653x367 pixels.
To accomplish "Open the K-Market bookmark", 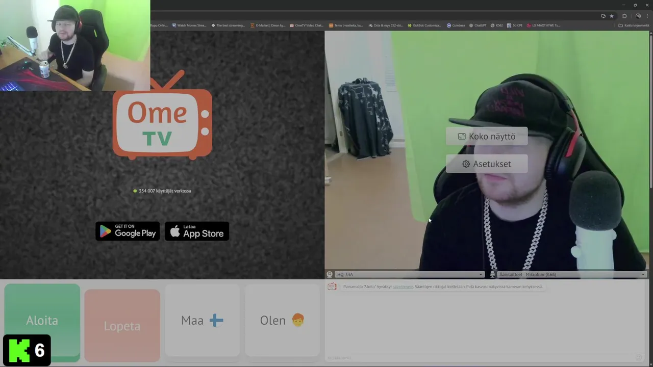I will (268, 25).
